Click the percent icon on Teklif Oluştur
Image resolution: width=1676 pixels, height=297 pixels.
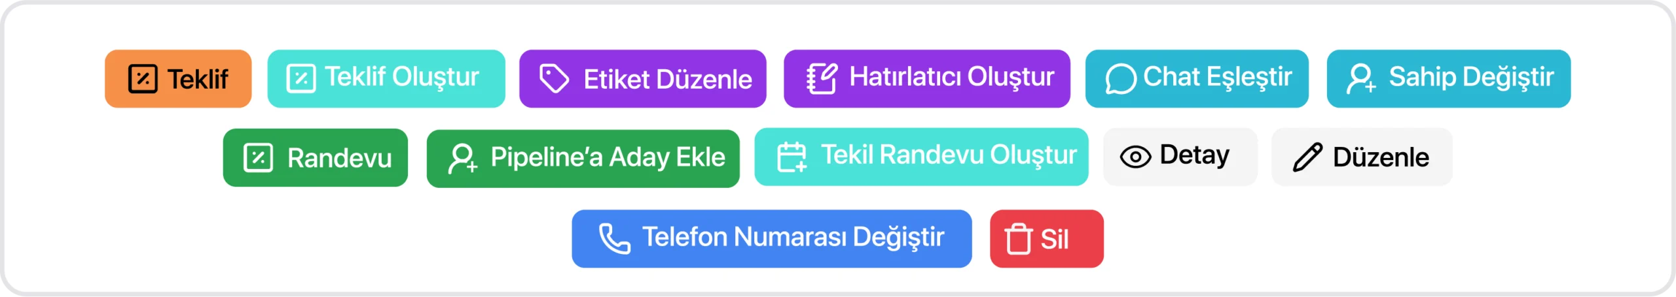pos(301,79)
